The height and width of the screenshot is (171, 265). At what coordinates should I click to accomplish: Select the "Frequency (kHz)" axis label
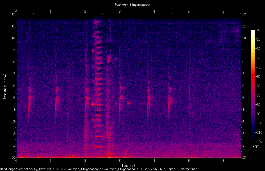click(x=4, y=86)
